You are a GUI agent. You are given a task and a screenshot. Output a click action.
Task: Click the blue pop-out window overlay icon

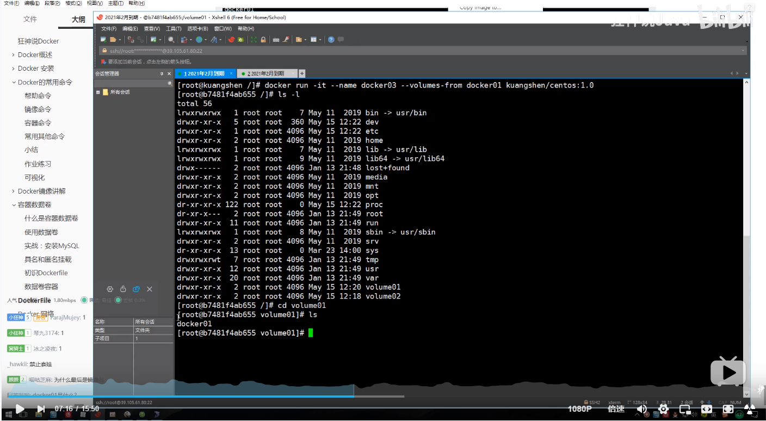(x=137, y=289)
